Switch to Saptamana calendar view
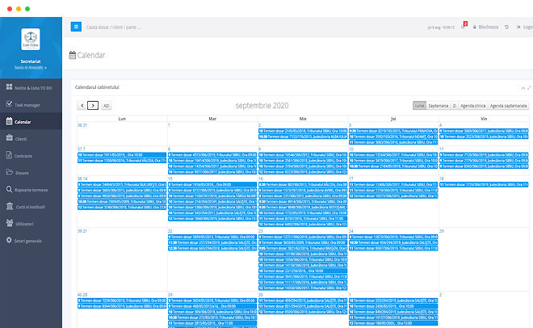This screenshot has width=533, height=328. 439,106
